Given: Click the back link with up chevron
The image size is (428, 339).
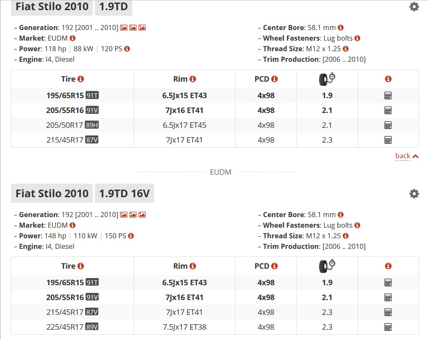Looking at the screenshot, I should click(x=407, y=156).
